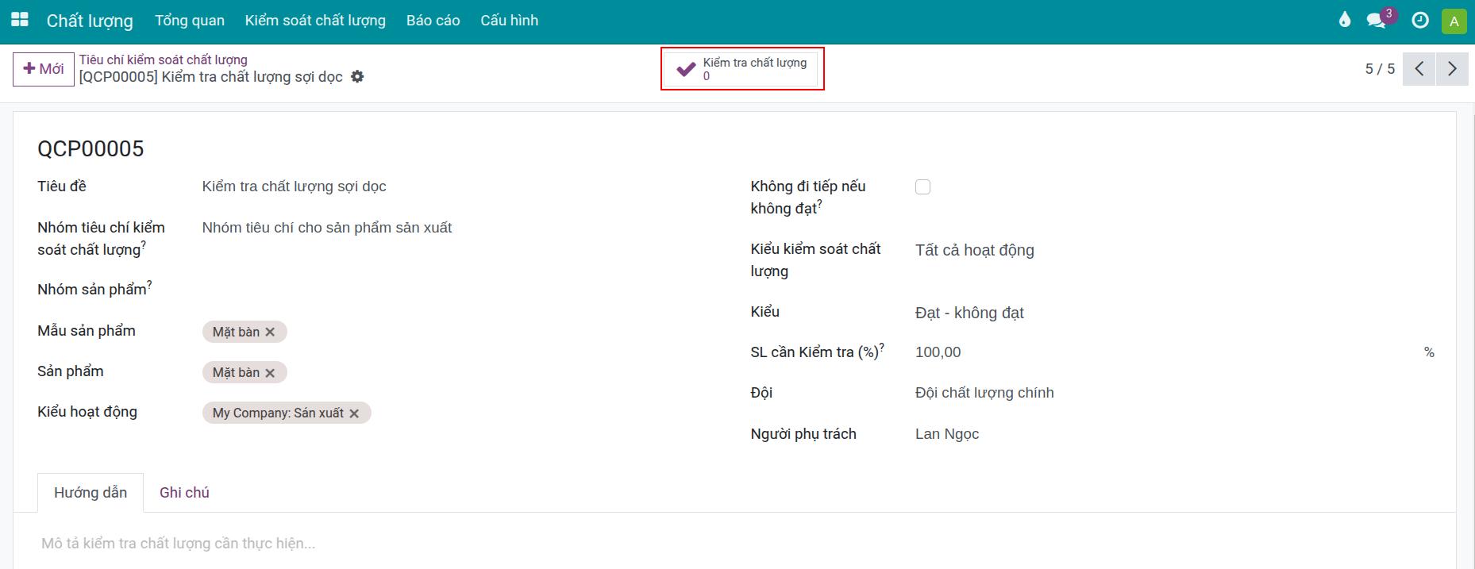Switch to the Ghi chú tab
The image size is (1475, 569).
[184, 493]
